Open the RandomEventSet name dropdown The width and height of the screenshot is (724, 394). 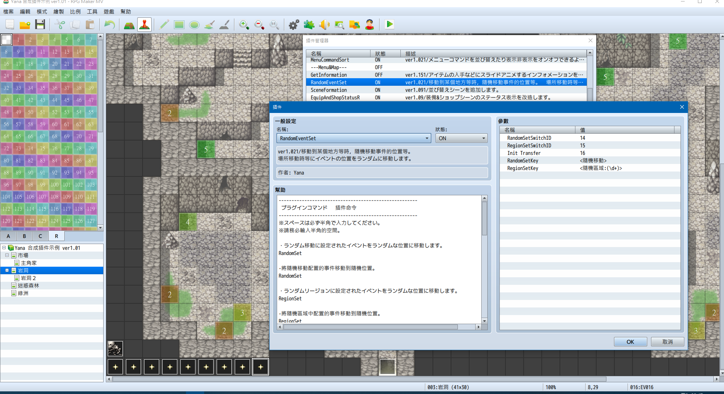click(354, 138)
